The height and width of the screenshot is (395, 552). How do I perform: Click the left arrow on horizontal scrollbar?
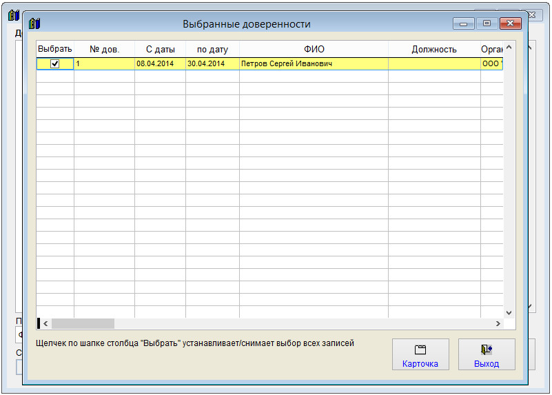tap(46, 323)
